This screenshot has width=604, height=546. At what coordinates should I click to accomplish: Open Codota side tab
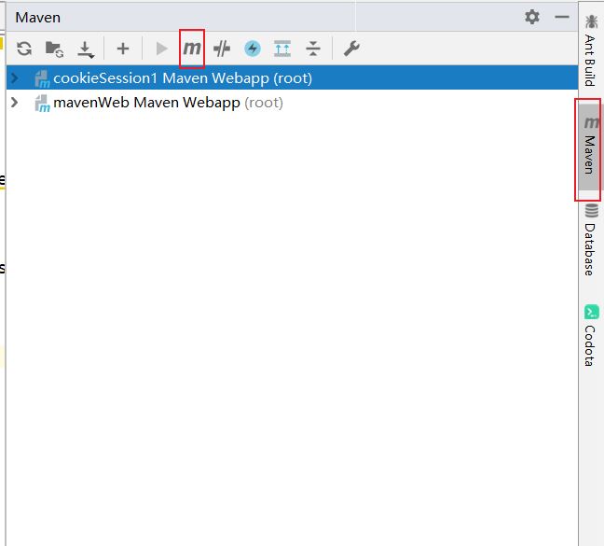[591, 335]
